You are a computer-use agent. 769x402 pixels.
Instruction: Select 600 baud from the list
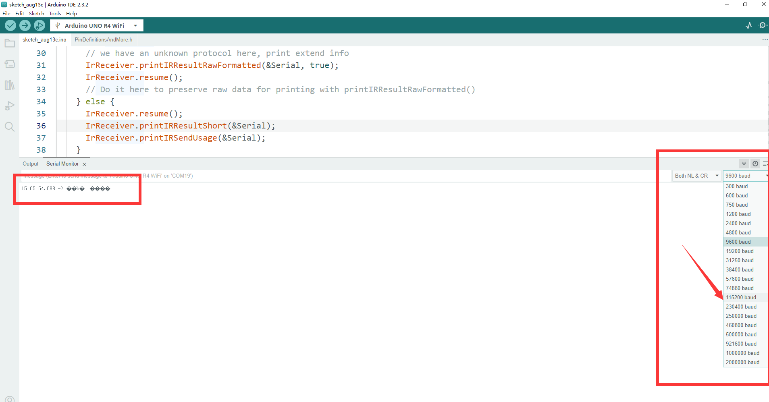pos(745,195)
